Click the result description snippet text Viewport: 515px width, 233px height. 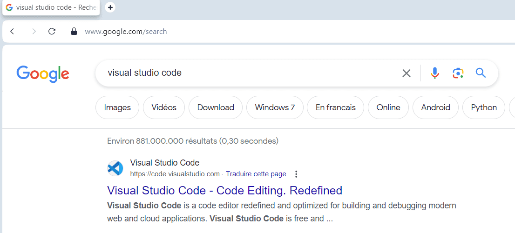(x=281, y=212)
